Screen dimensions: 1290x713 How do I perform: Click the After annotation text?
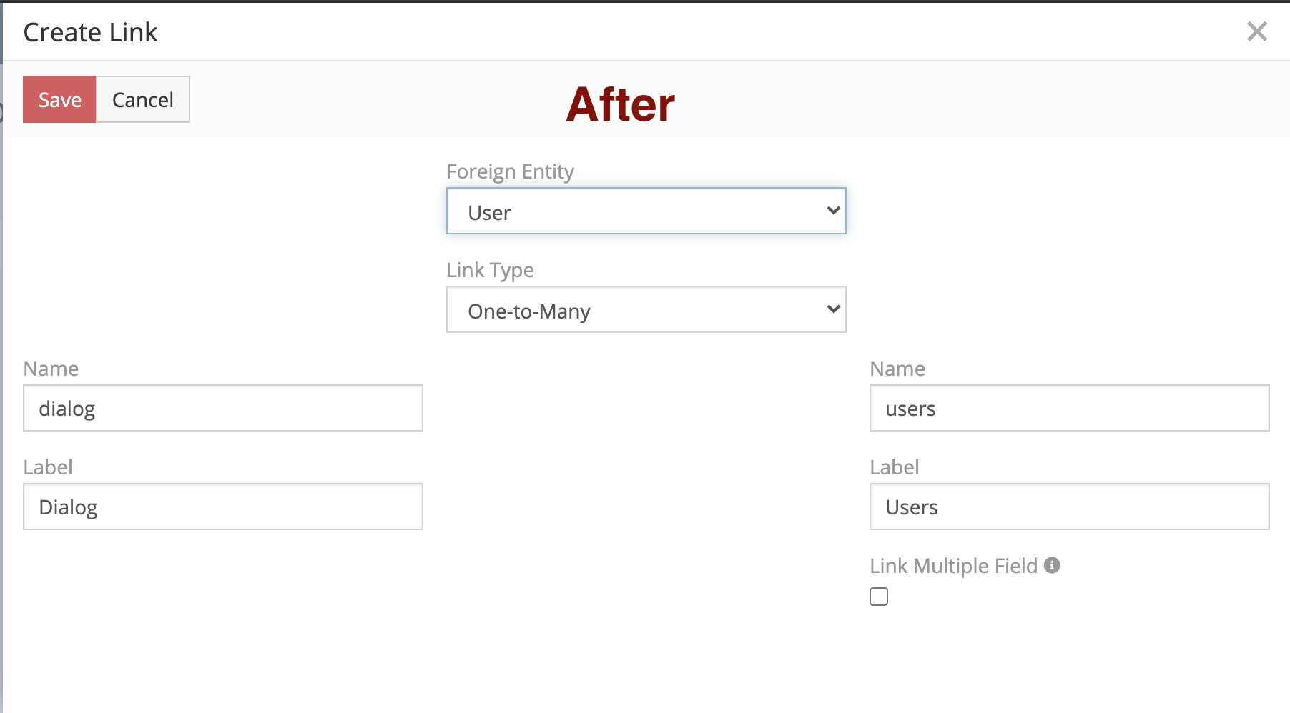620,104
